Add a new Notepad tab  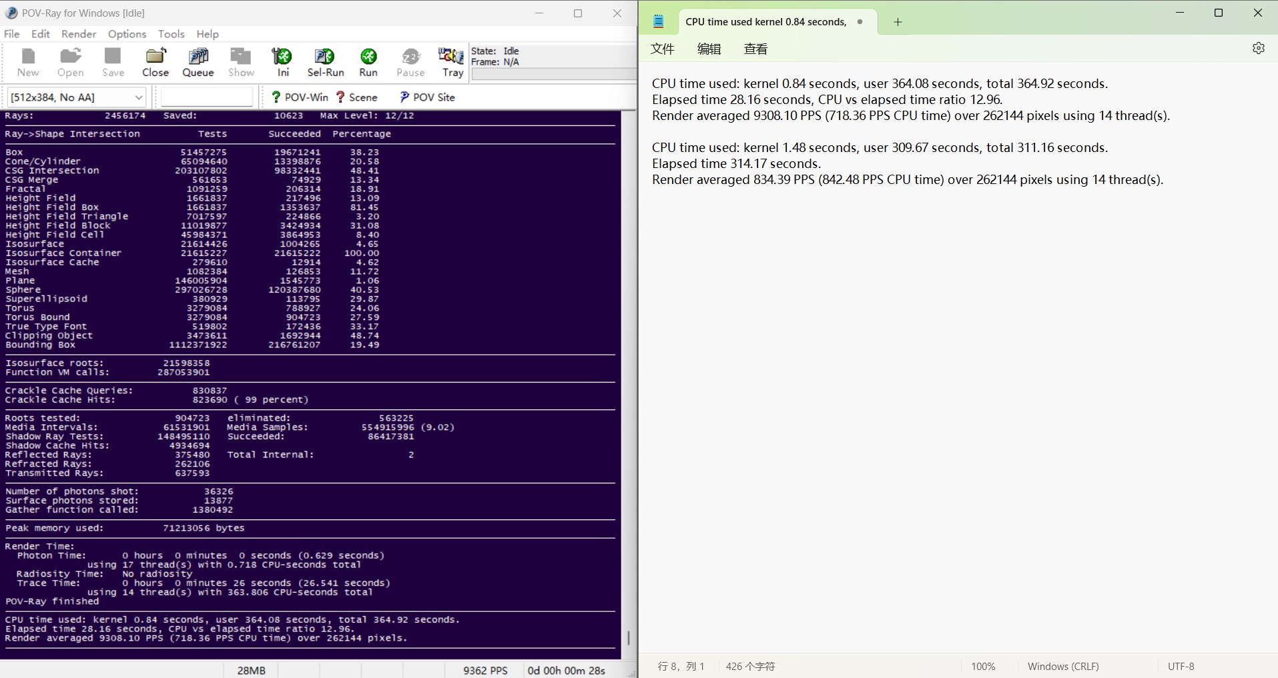[898, 22]
